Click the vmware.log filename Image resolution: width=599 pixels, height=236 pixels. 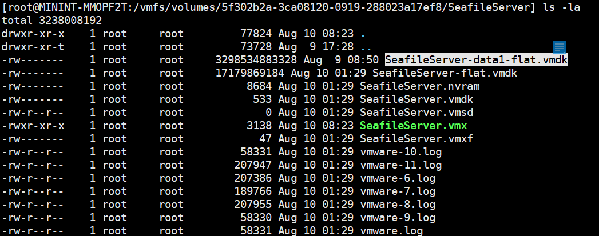click(391, 231)
